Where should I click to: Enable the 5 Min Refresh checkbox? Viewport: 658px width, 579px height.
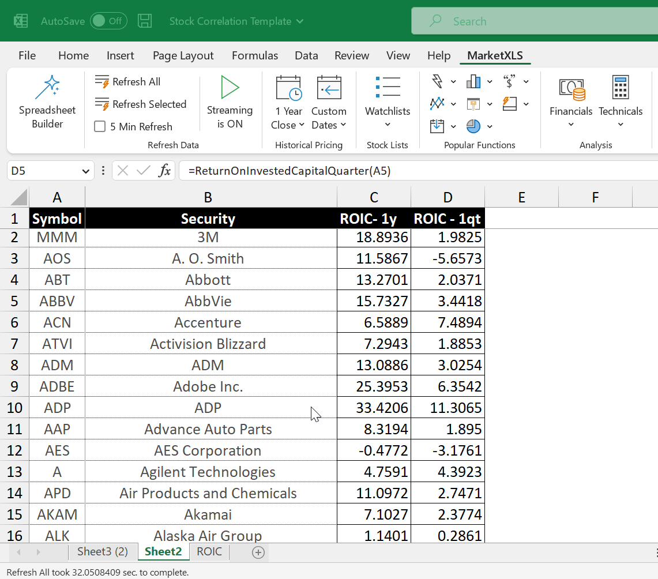tap(100, 127)
